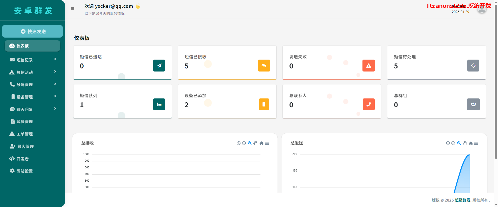The image size is (498, 207).
Task: Click the list icon in 短信队列 card
Action: coord(159,104)
